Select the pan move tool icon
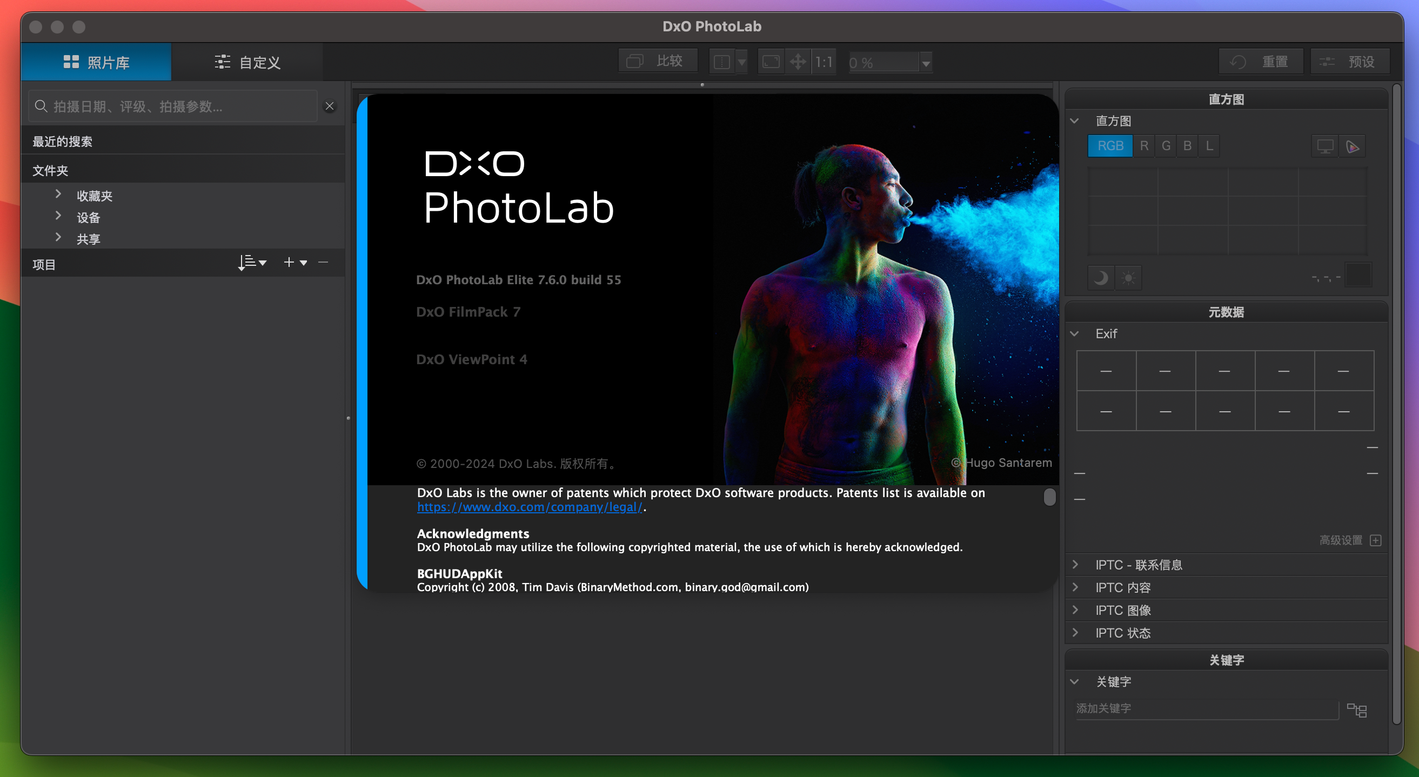 (798, 62)
